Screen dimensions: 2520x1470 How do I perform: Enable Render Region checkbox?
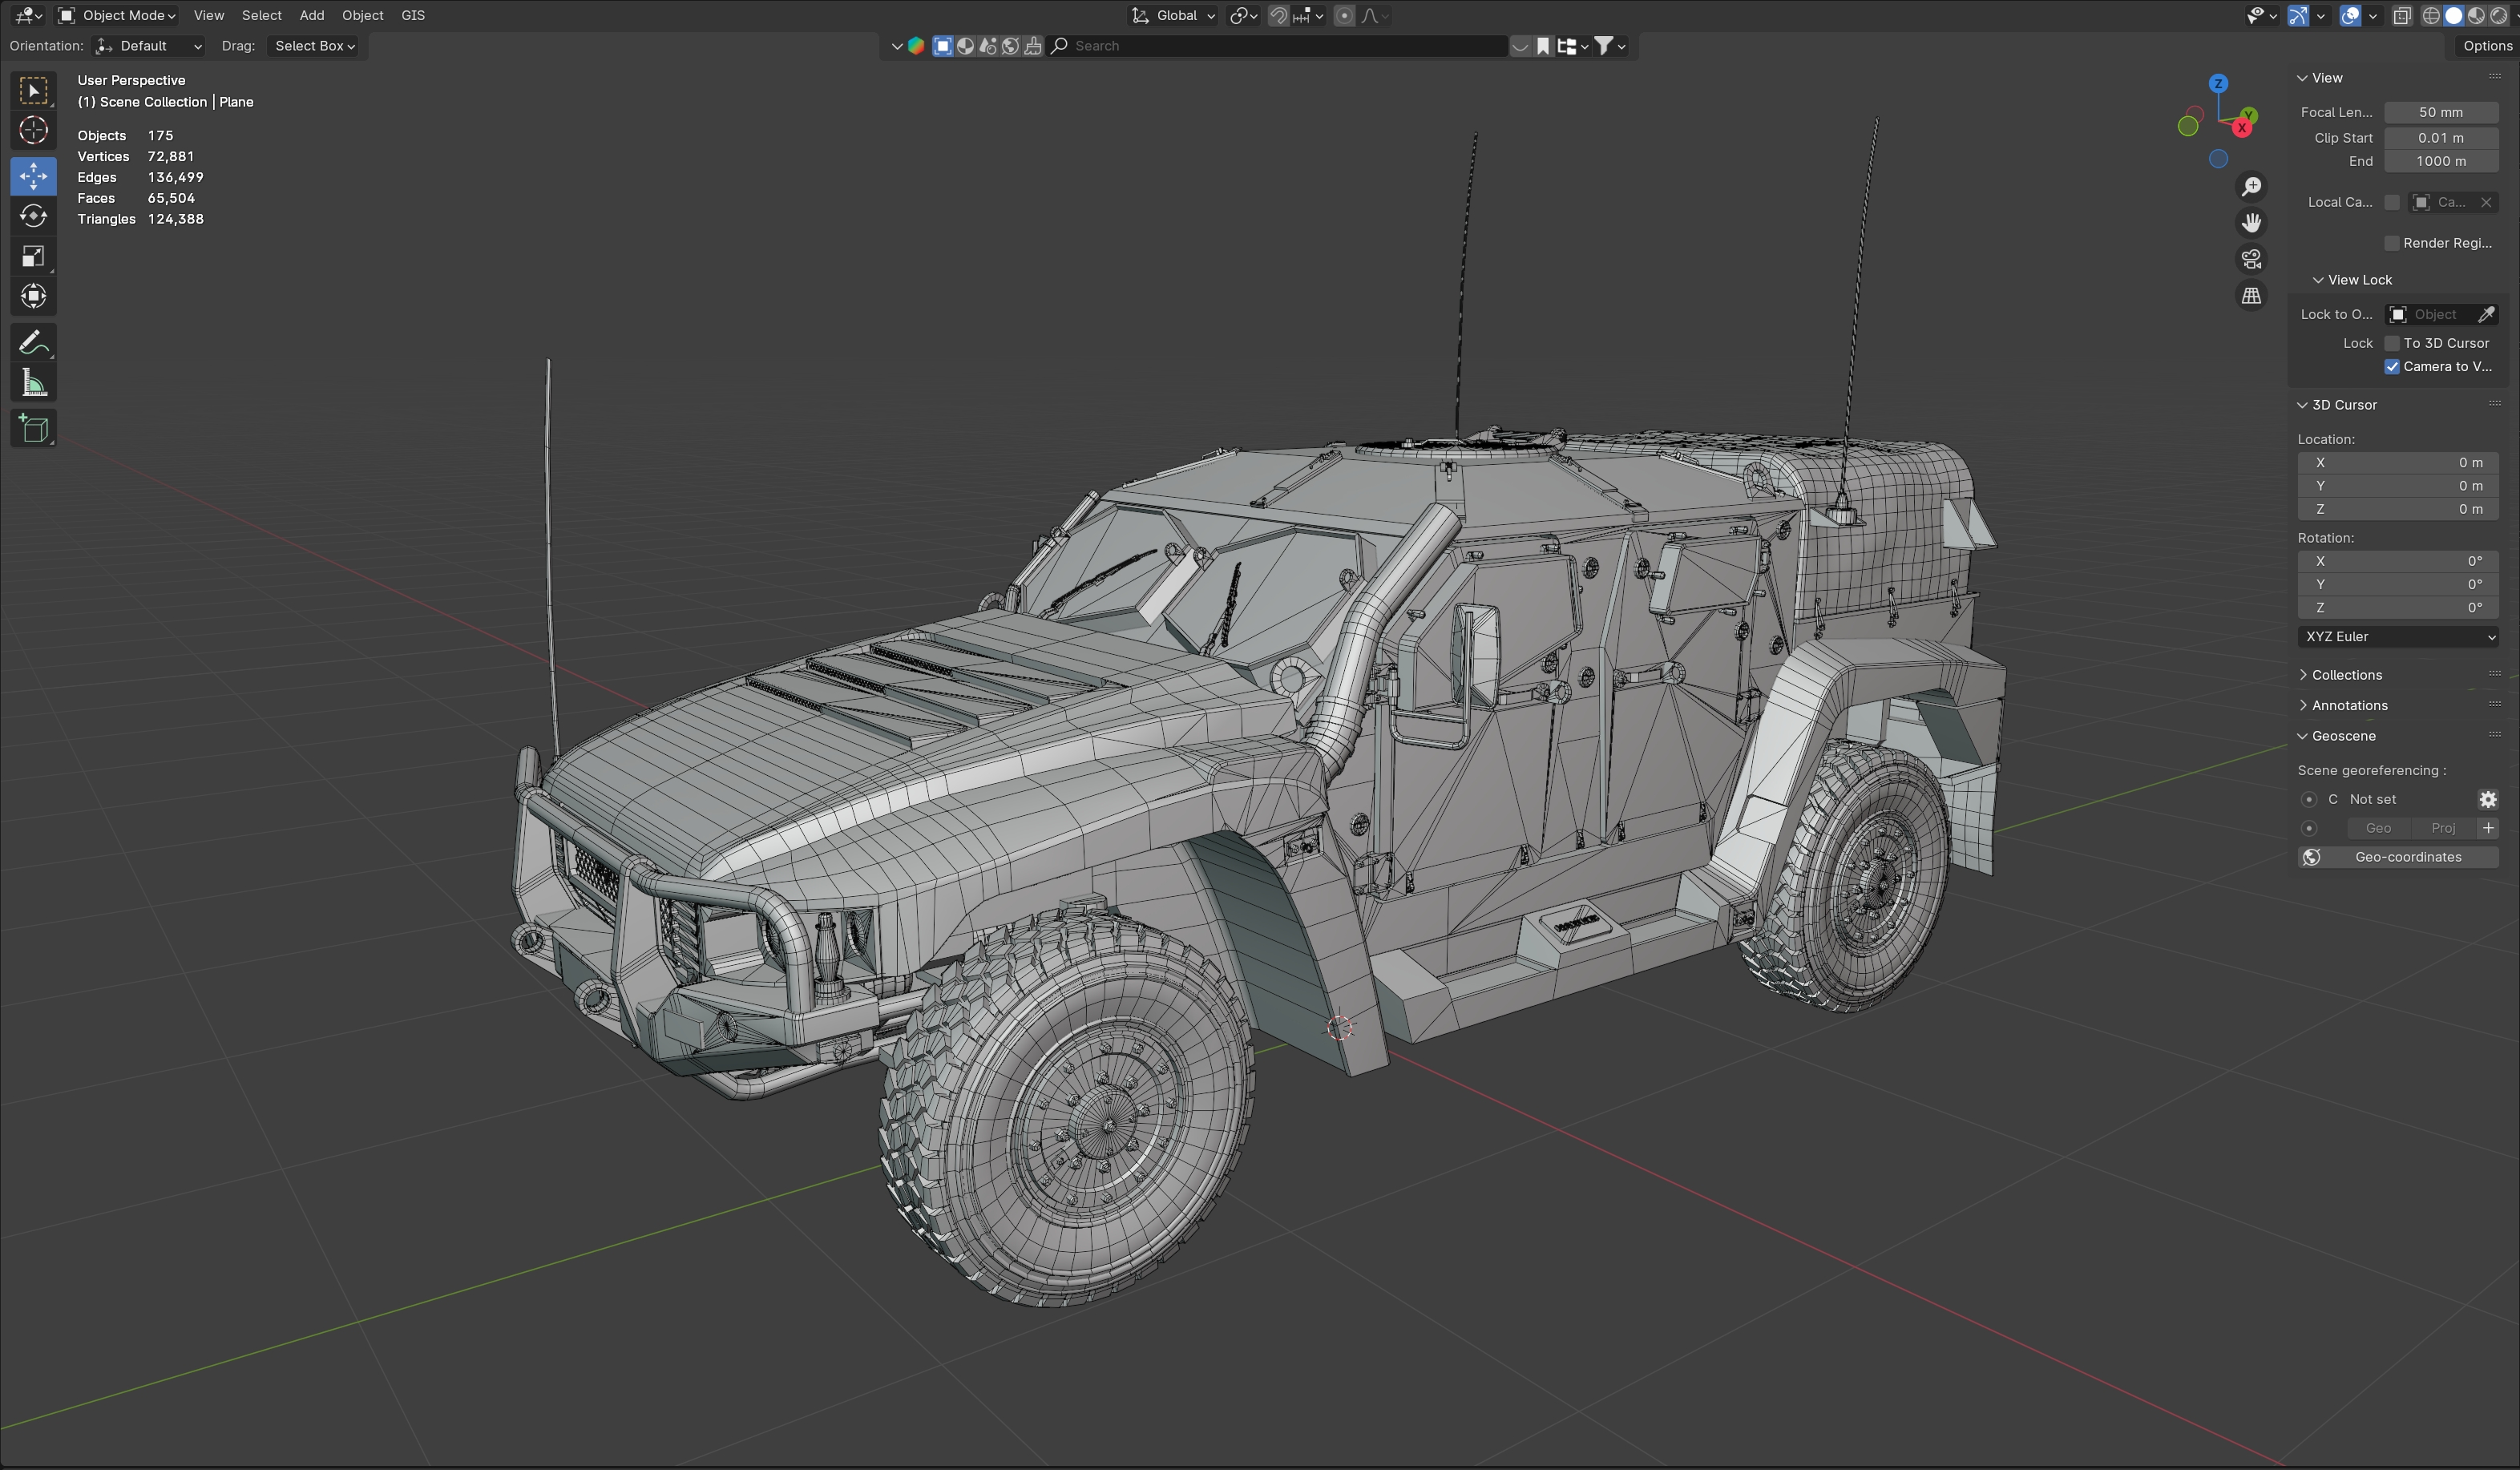pos(2392,243)
